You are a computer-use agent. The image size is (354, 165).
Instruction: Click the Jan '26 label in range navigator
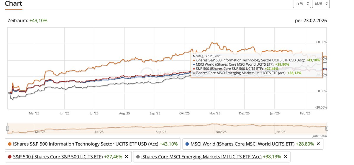(280, 132)
